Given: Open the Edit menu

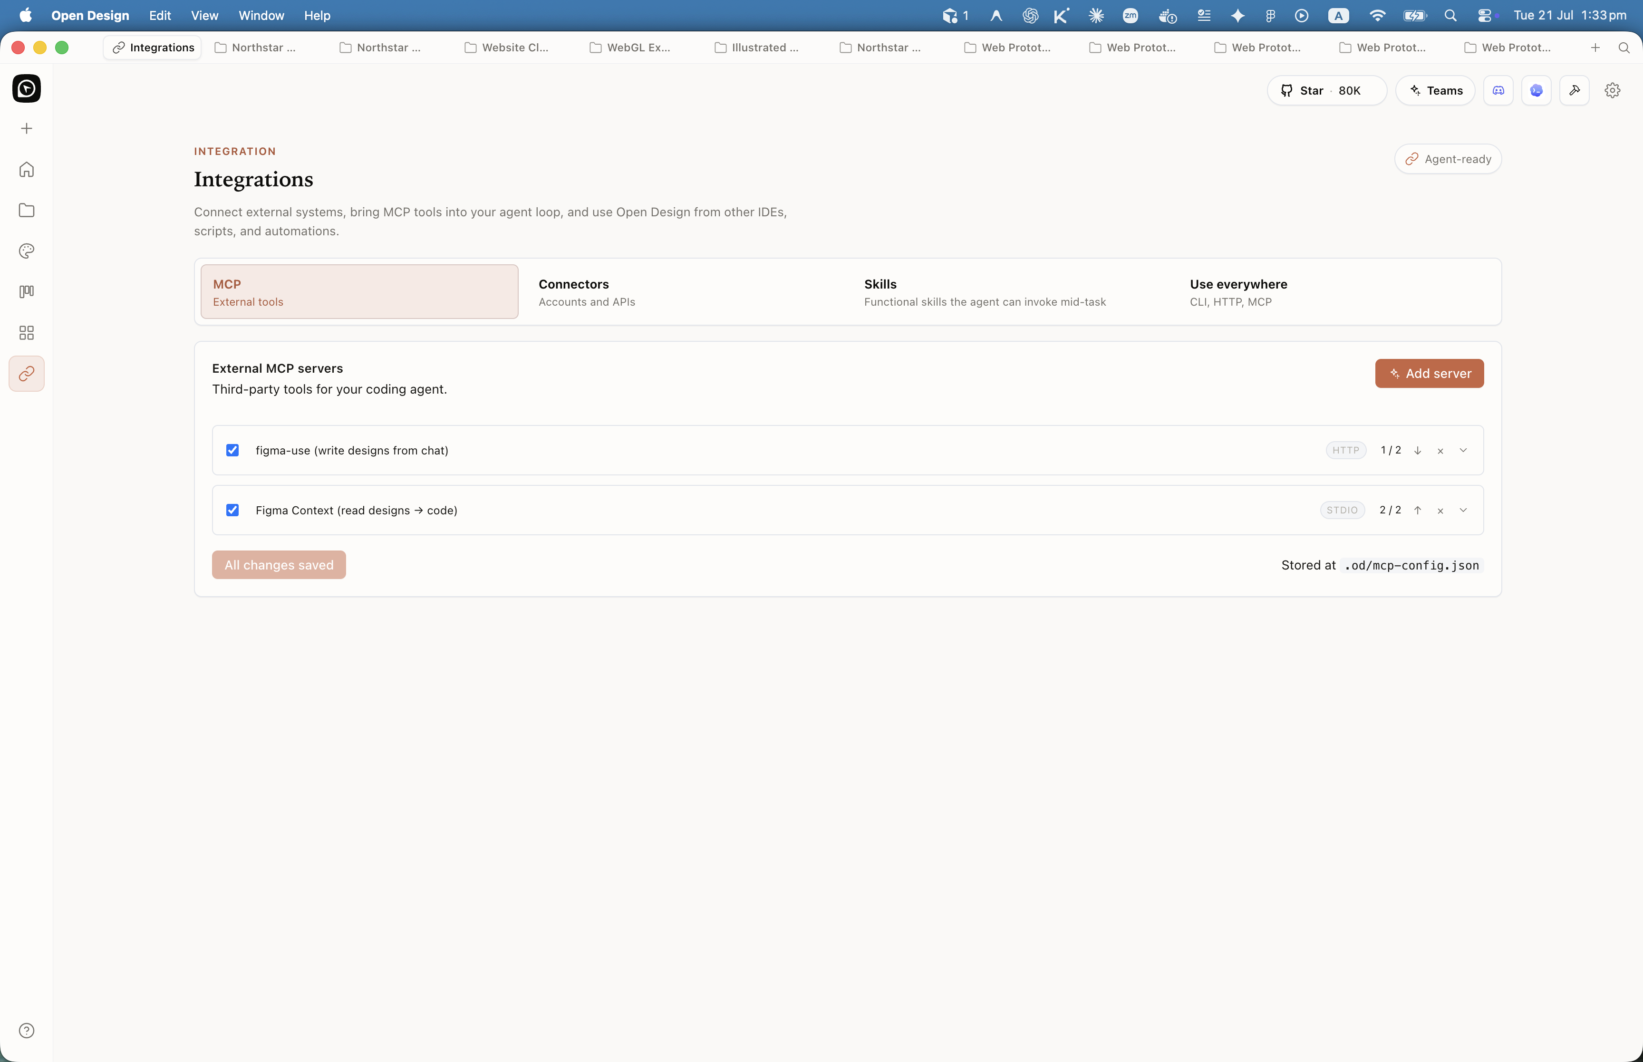Looking at the screenshot, I should (160, 15).
